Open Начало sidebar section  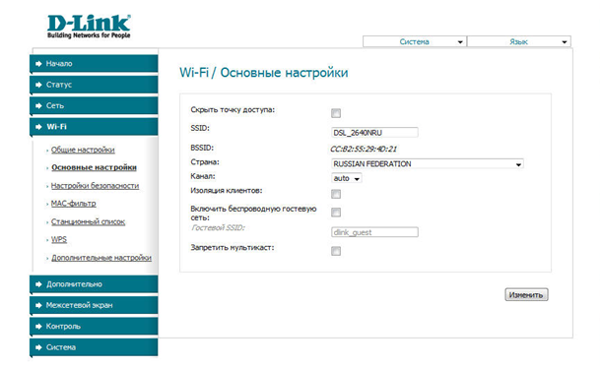coord(94,64)
